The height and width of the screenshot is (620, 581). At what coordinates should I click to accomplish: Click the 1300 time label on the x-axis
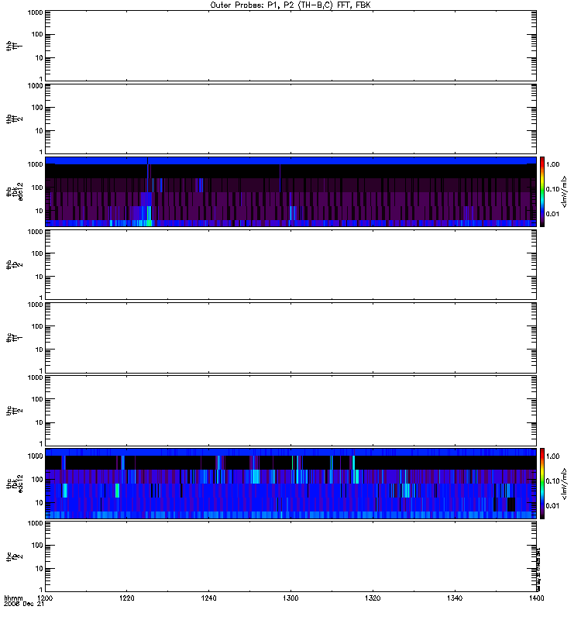290,598
